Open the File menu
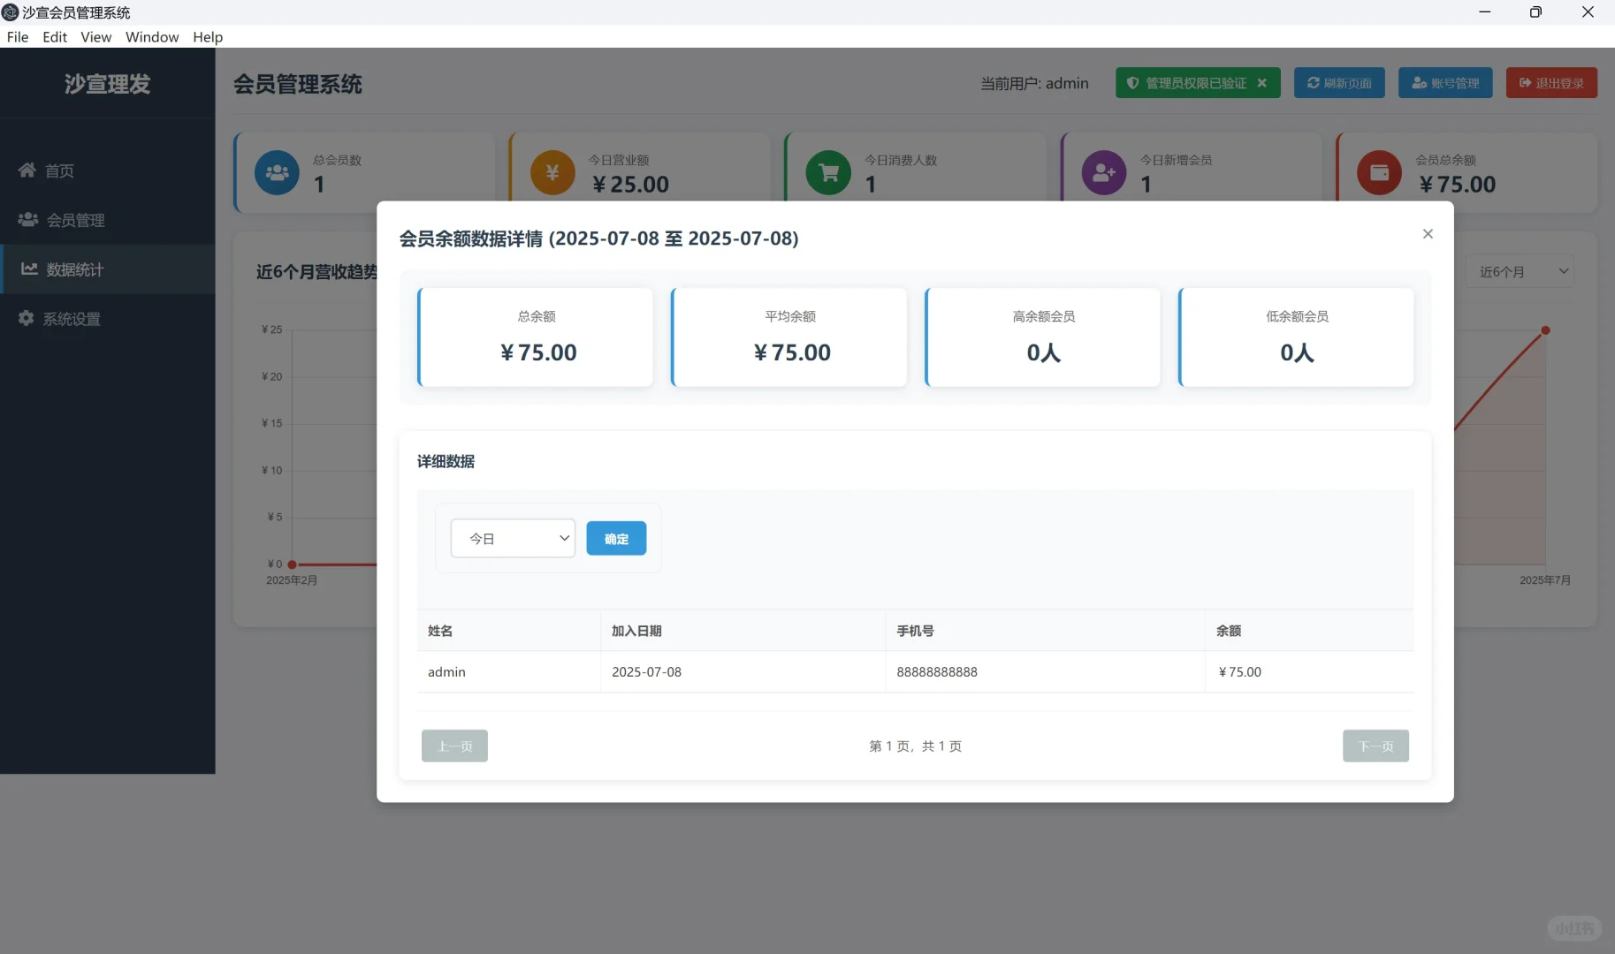 pos(18,37)
